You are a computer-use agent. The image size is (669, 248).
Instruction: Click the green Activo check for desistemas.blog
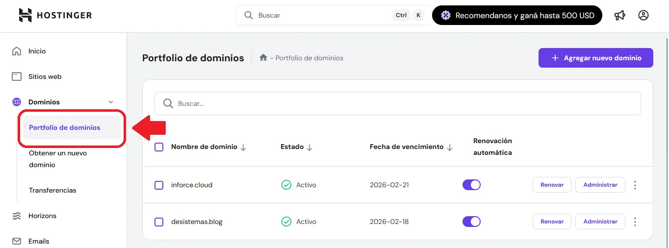point(286,222)
